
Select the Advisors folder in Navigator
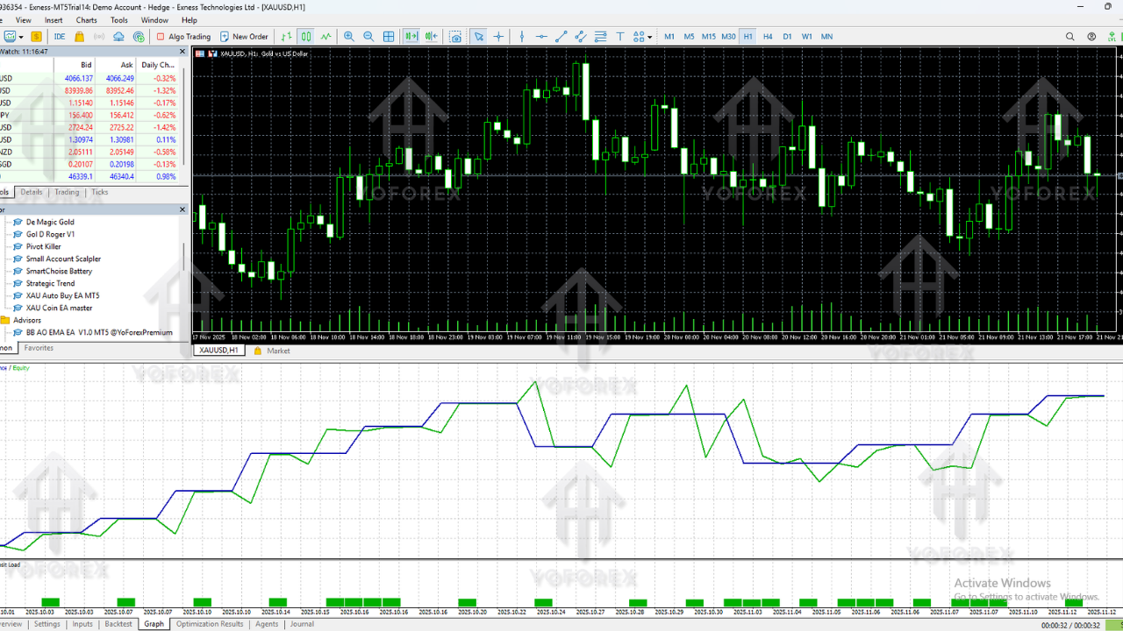[x=26, y=321]
